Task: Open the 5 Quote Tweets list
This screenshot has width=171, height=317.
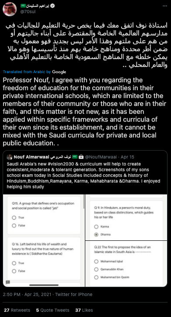Action: click(x=52, y=310)
